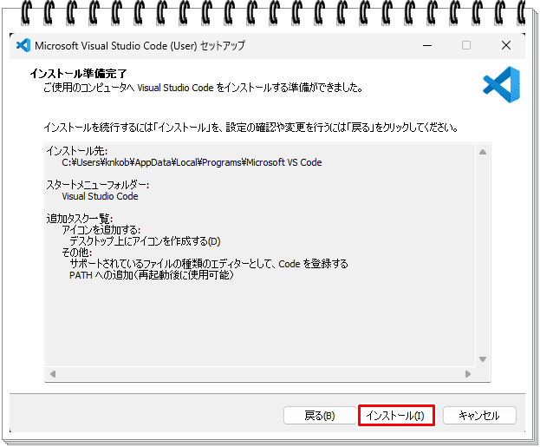Minimize the setup window
The height and width of the screenshot is (447, 540).
pos(427,45)
